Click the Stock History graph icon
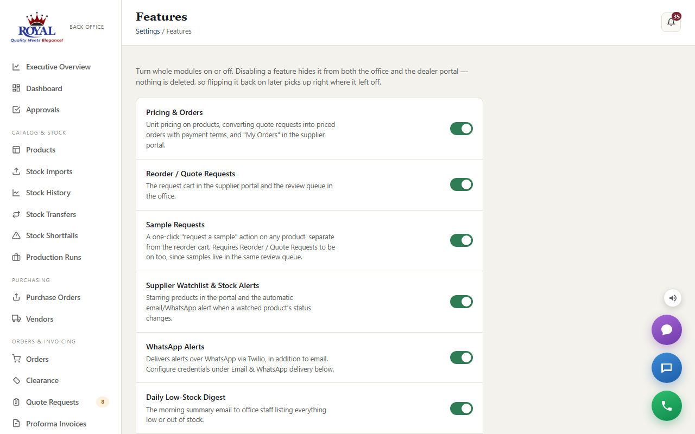The image size is (695, 434). click(x=16, y=193)
